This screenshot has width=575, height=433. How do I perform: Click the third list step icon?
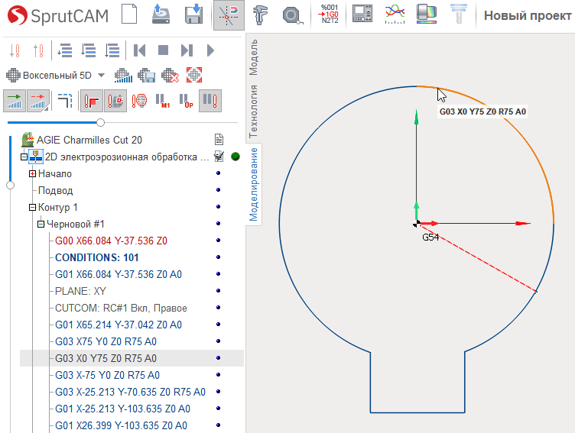click(x=112, y=50)
